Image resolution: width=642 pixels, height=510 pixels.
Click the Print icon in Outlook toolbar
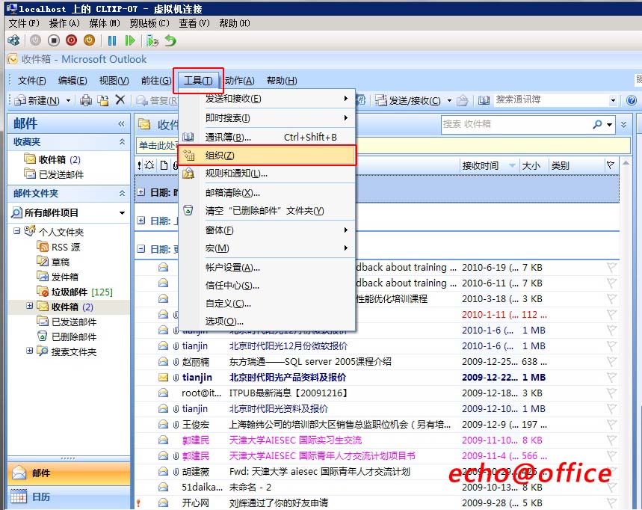(86, 100)
